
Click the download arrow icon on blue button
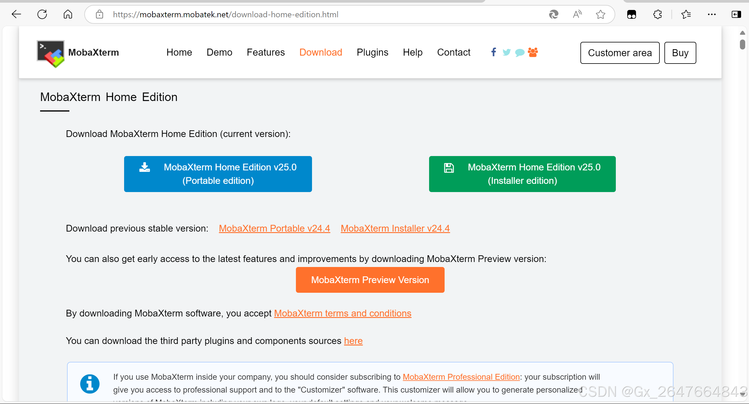pos(144,167)
